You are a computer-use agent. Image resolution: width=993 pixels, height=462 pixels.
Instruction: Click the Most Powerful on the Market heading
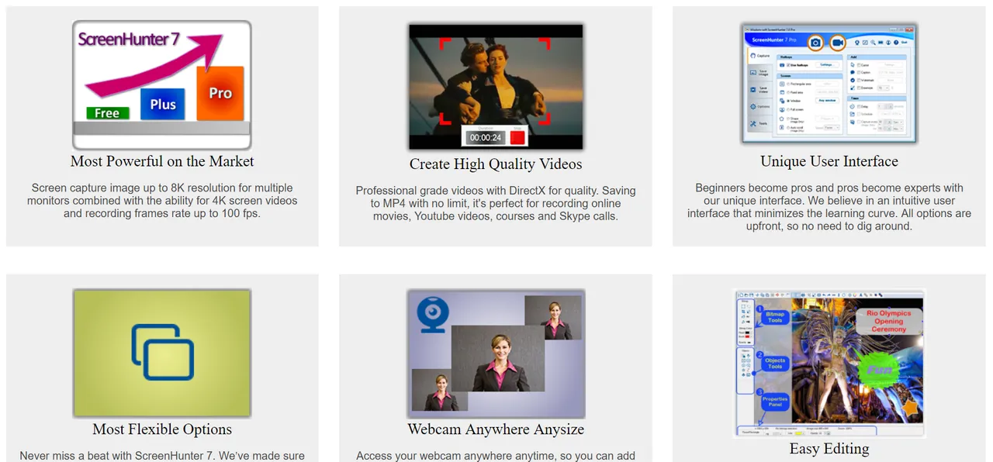[162, 161]
